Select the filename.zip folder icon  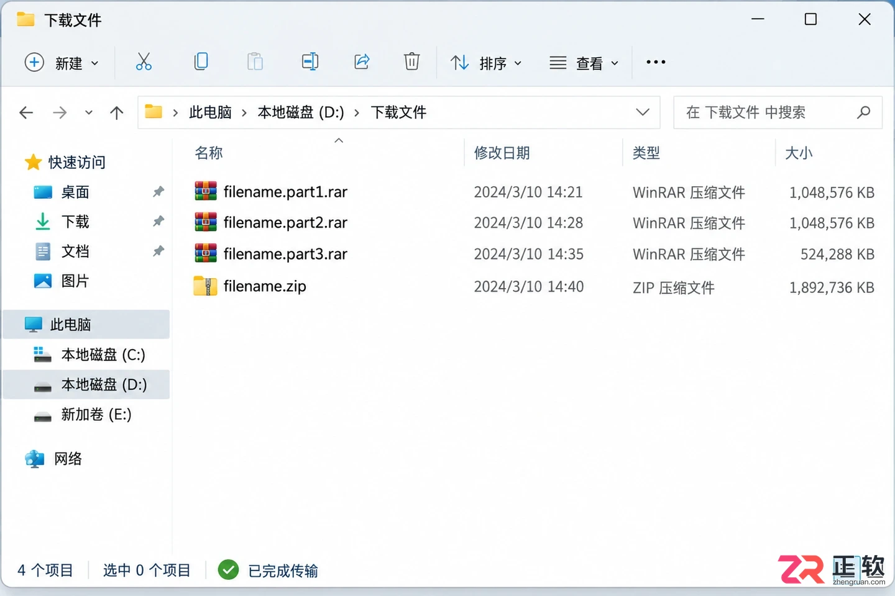(x=205, y=286)
